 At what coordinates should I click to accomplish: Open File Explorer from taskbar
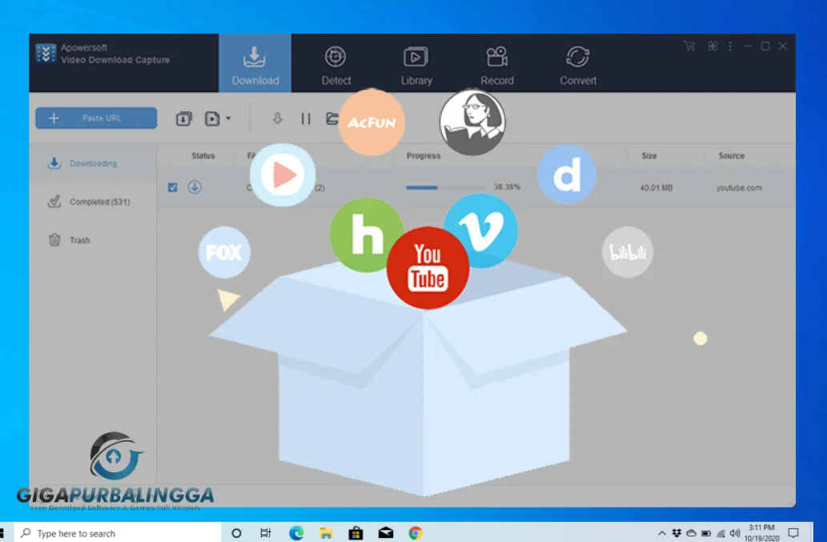[x=326, y=533]
